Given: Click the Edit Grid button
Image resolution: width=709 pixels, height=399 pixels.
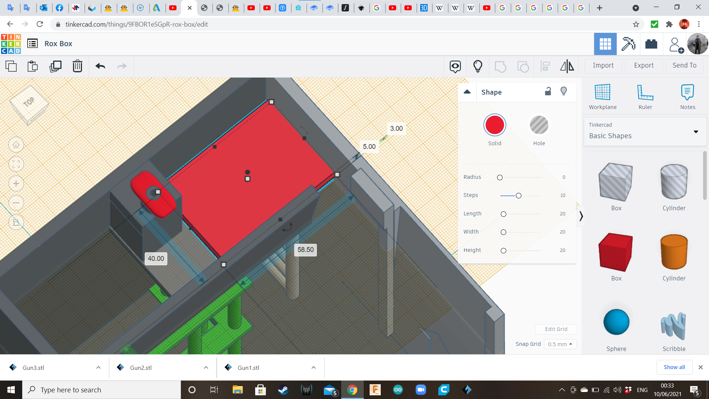Looking at the screenshot, I should pyautogui.click(x=556, y=329).
